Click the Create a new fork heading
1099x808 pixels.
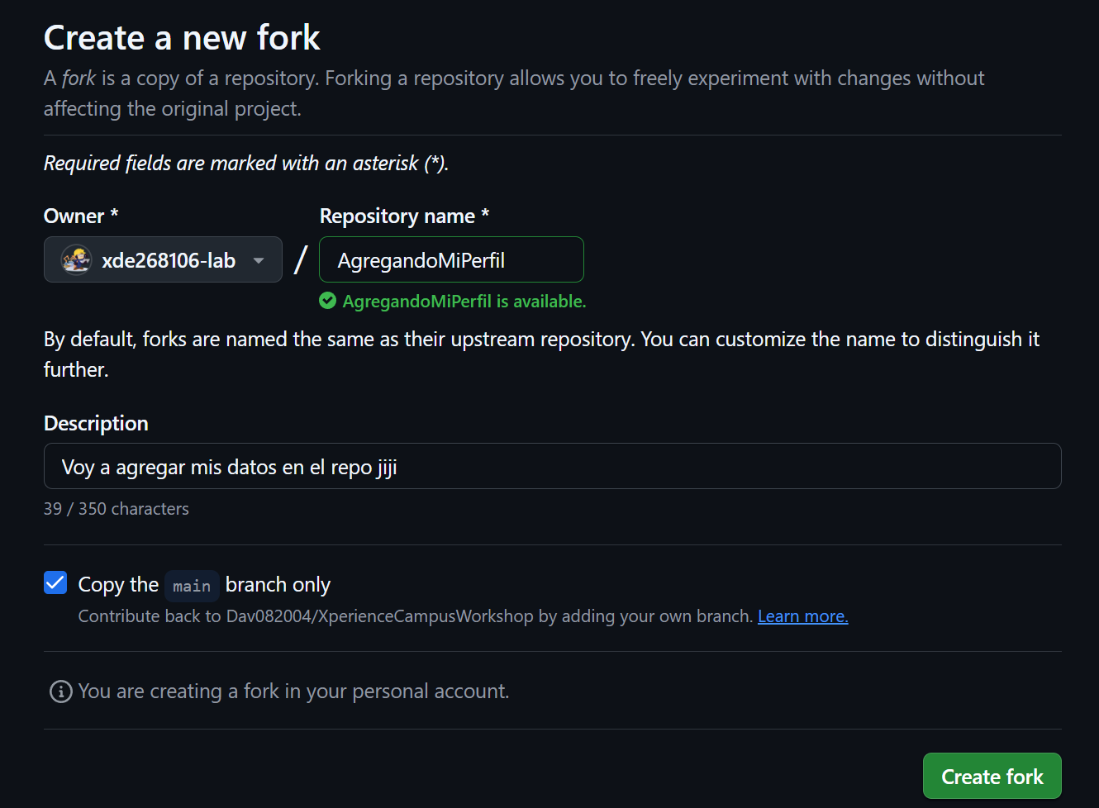[181, 37]
